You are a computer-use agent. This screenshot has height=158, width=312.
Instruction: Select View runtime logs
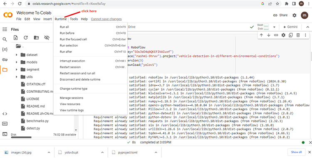coord(91,110)
